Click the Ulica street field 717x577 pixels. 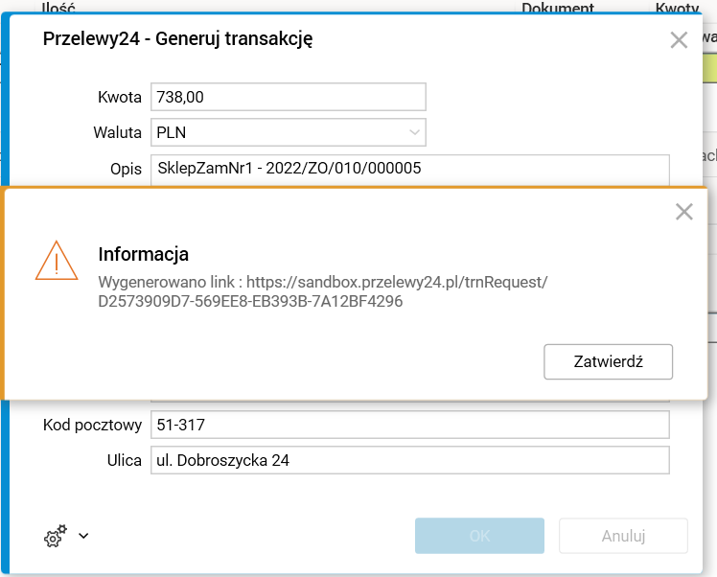(x=410, y=460)
